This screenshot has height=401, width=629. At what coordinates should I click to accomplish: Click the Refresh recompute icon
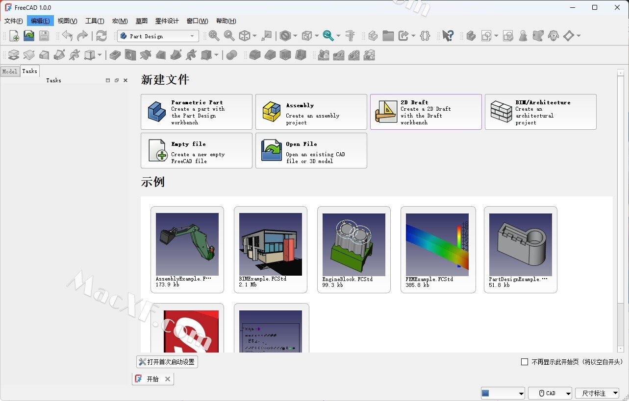pos(101,36)
